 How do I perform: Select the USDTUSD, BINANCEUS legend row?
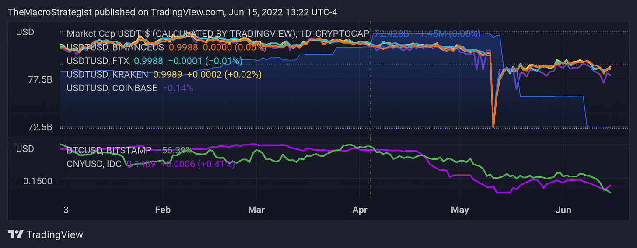point(166,47)
